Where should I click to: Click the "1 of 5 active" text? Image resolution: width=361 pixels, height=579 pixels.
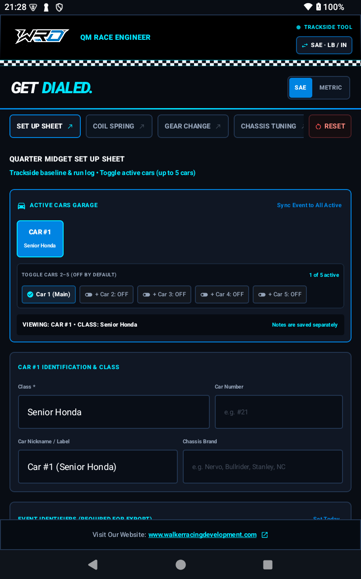click(x=324, y=275)
